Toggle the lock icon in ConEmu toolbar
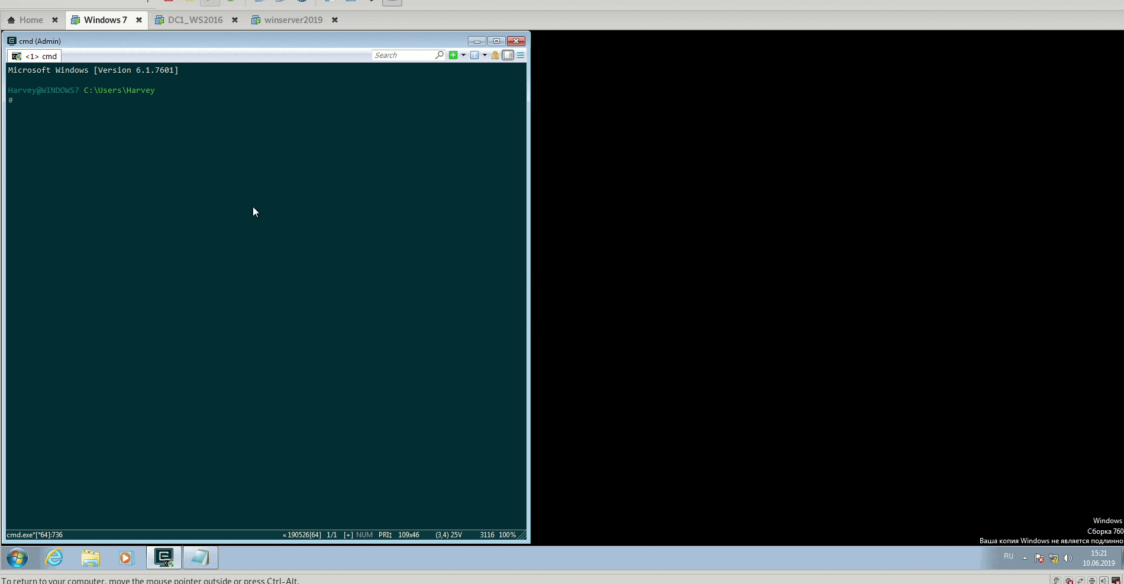This screenshot has width=1124, height=584. 495,55
